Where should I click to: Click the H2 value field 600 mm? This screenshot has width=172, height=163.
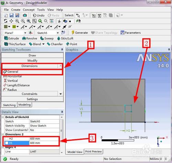pyautogui.click(x=44, y=139)
